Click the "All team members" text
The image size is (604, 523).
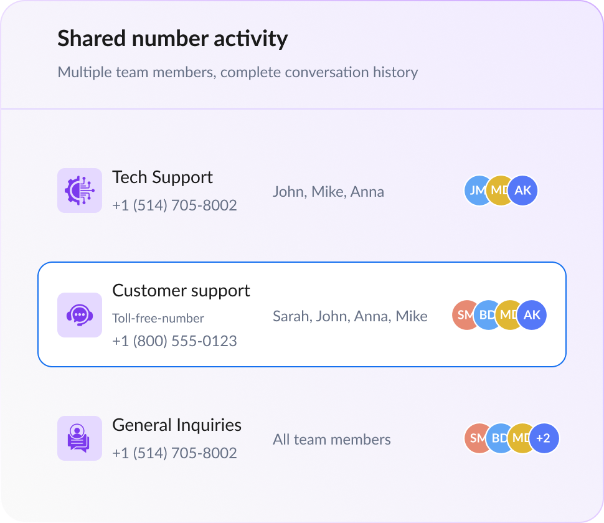pyautogui.click(x=332, y=440)
